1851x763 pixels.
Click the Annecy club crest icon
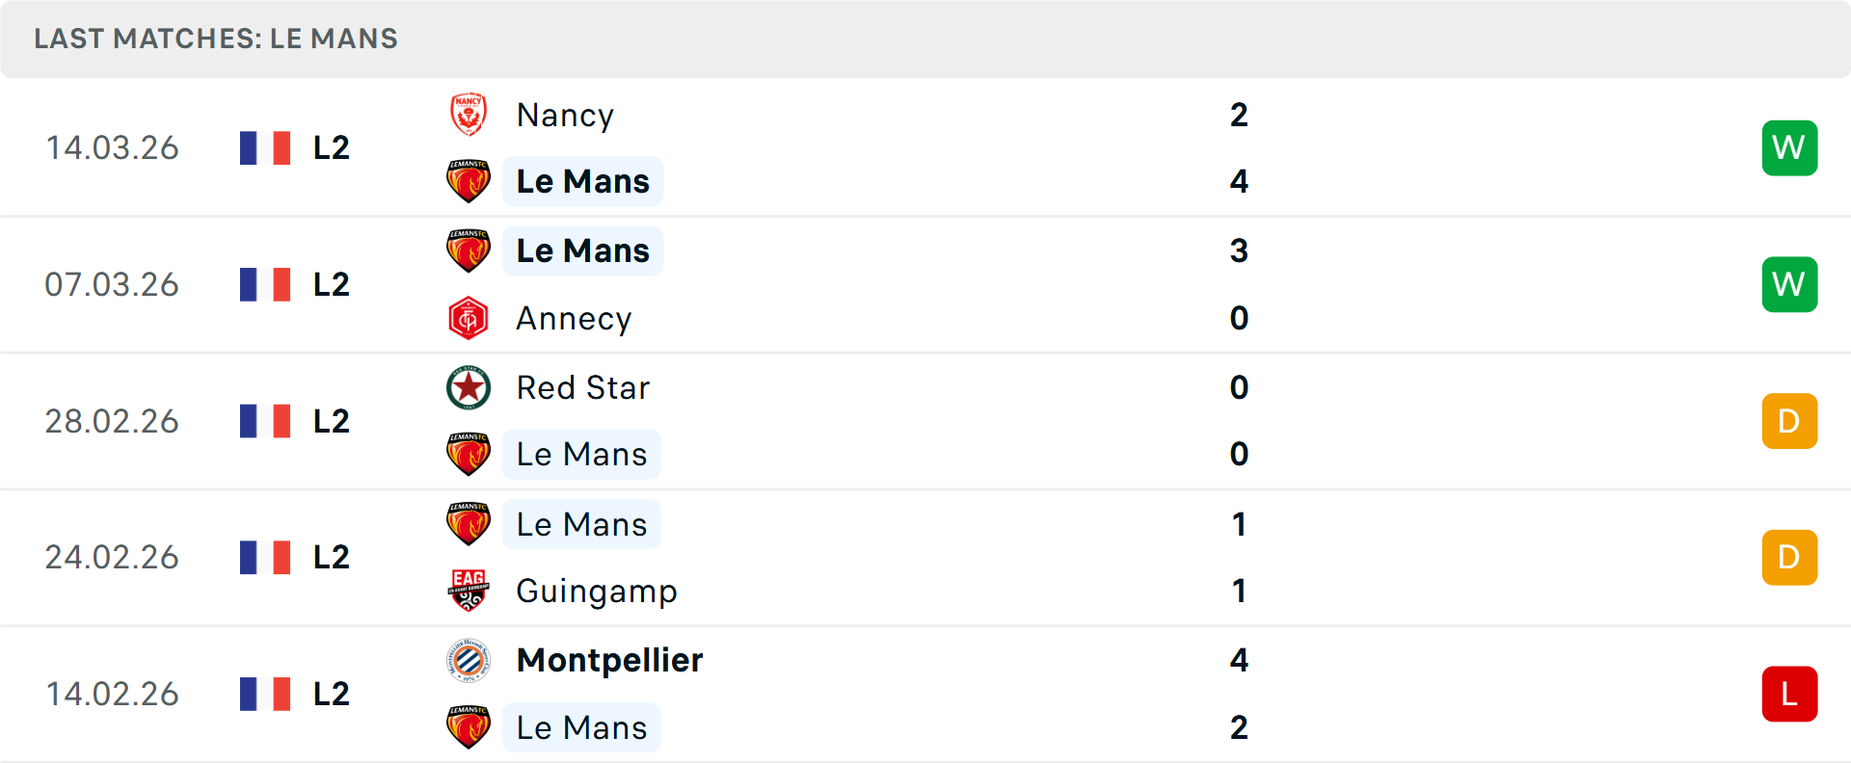[469, 319]
